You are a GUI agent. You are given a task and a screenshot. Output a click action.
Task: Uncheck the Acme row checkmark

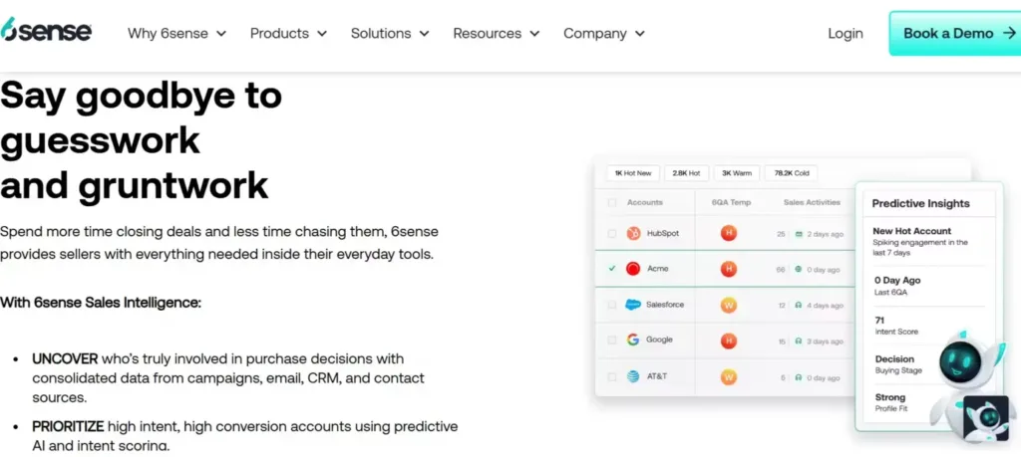(x=611, y=269)
